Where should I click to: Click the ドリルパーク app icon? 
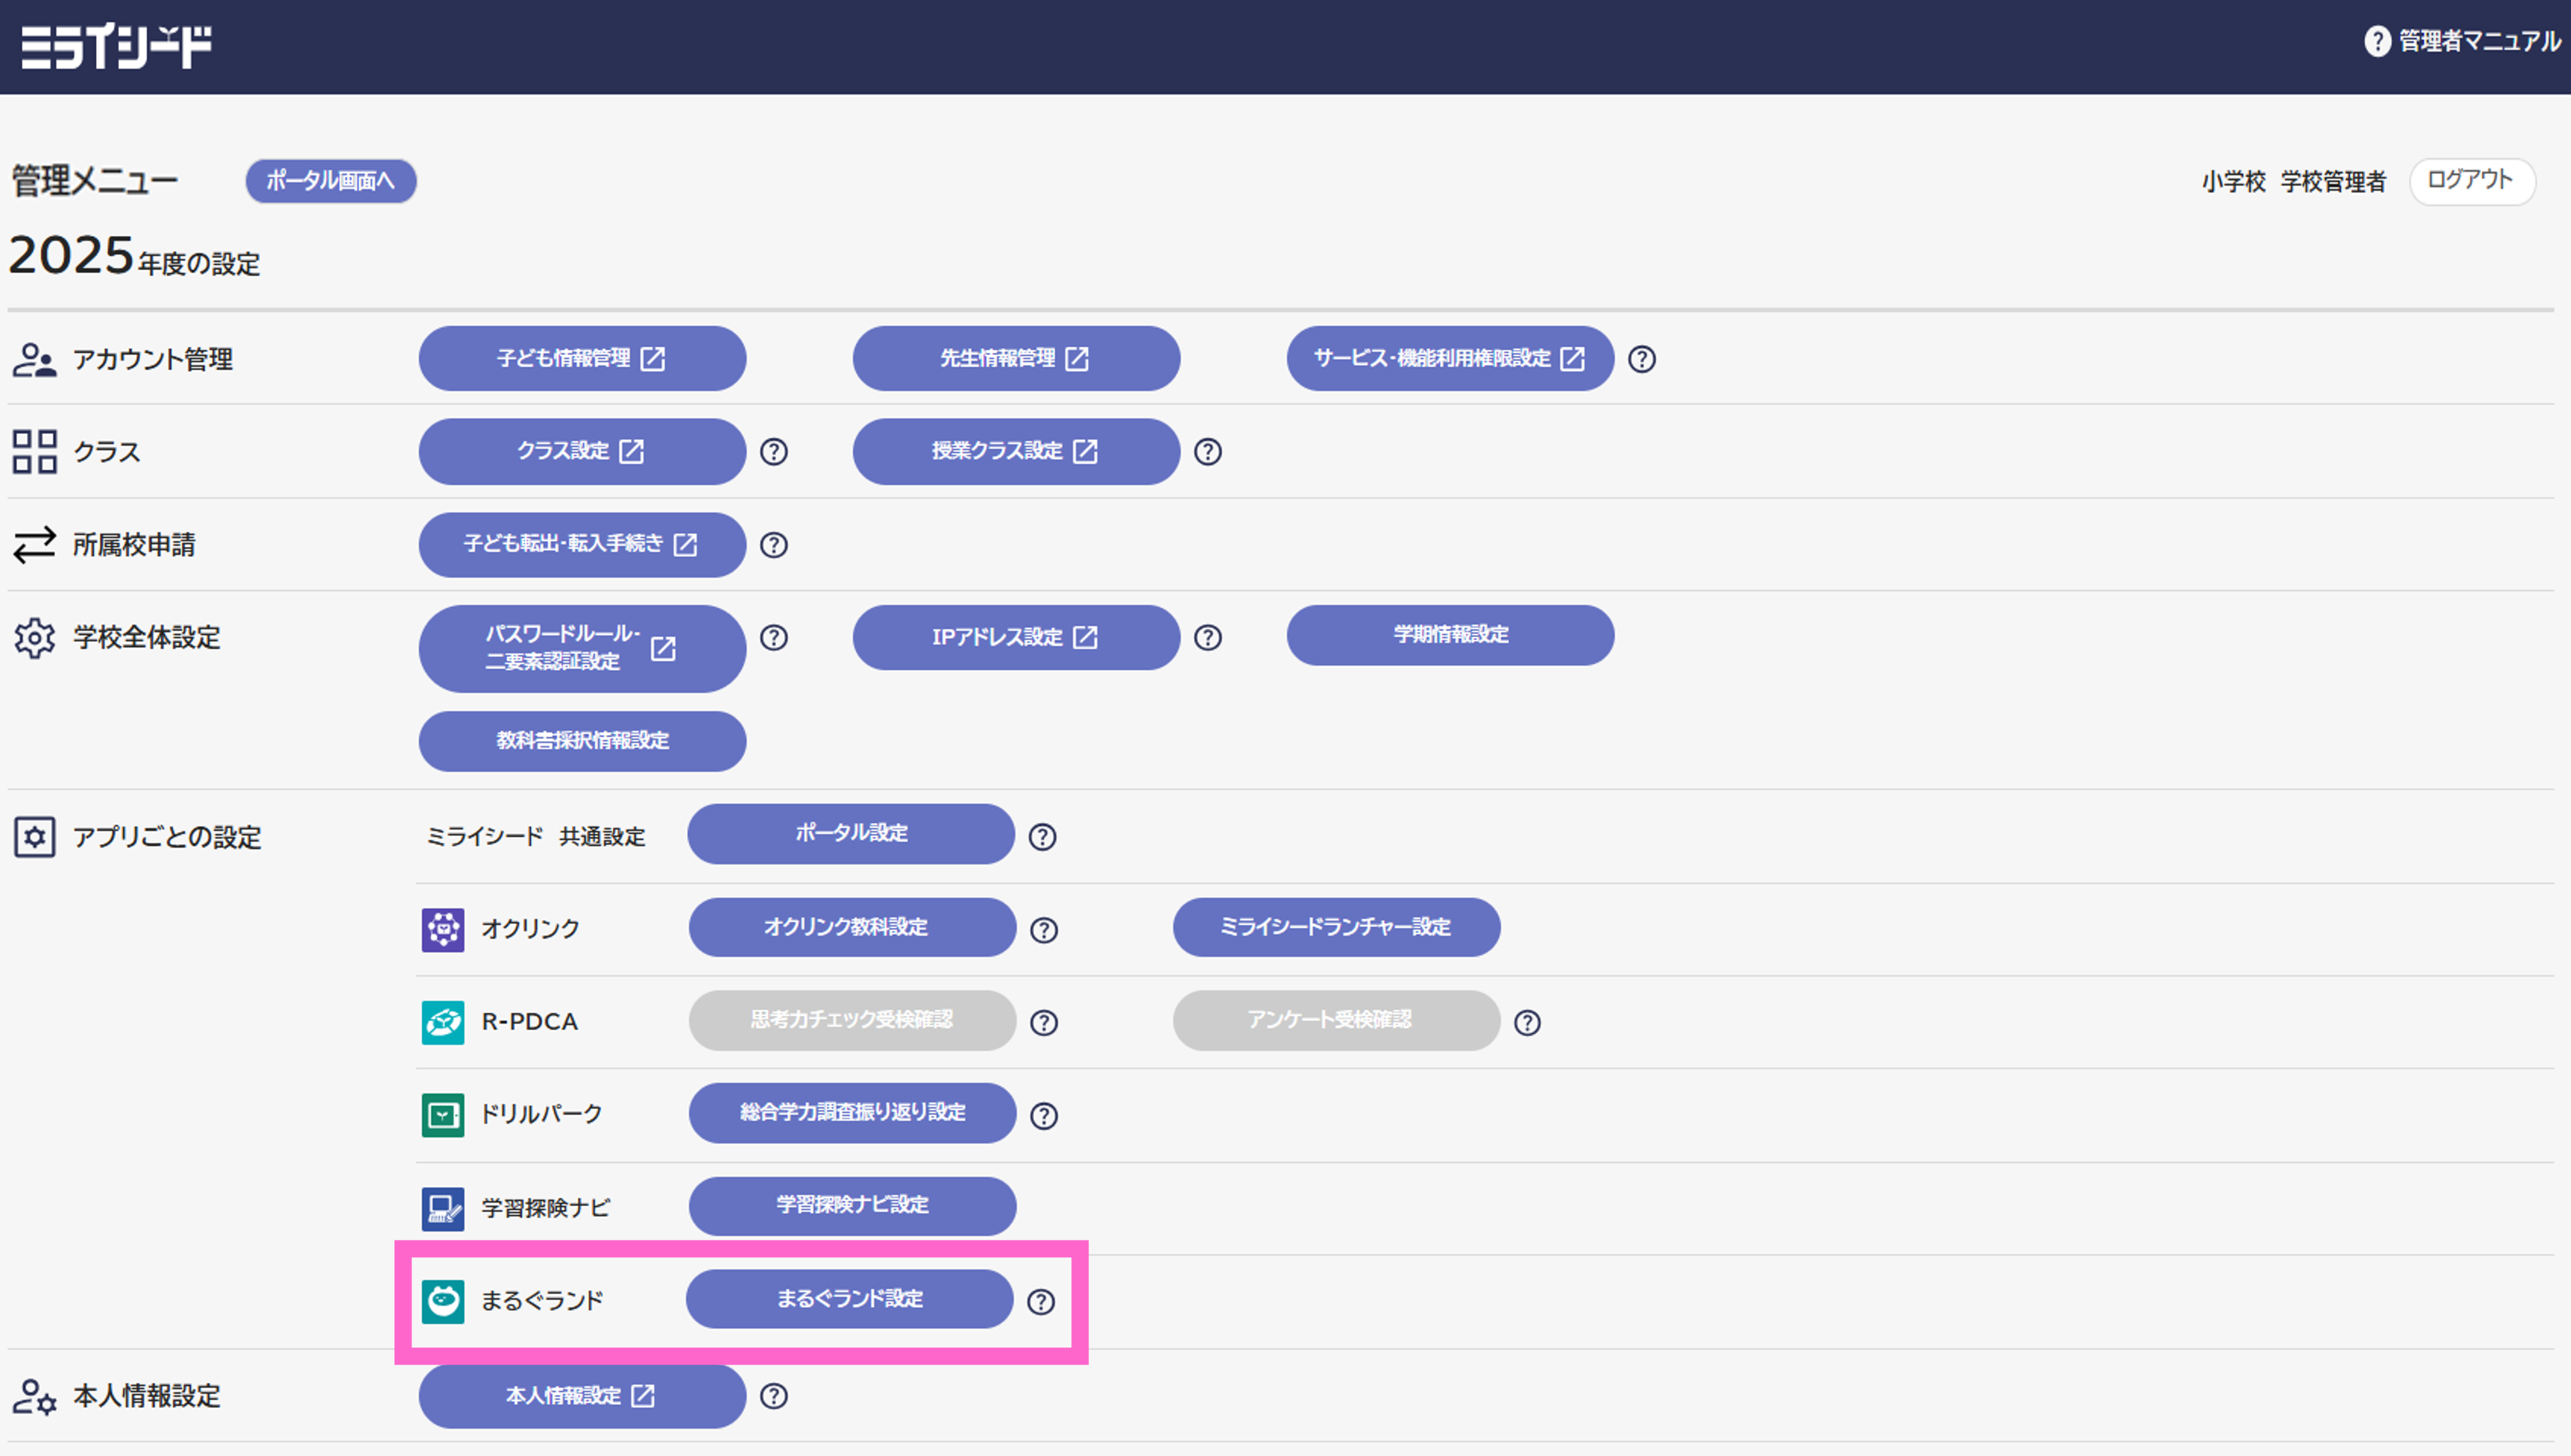click(x=442, y=1115)
